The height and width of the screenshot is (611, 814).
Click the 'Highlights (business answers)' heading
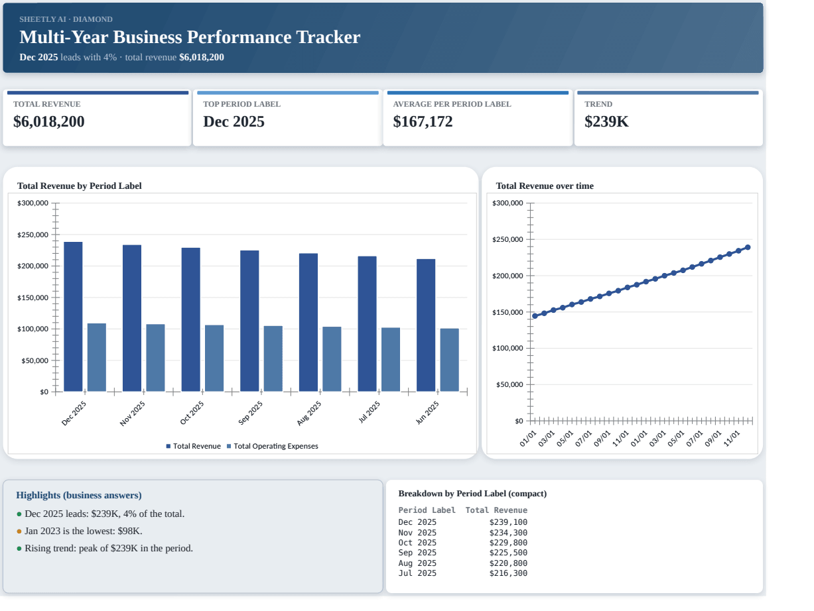tap(79, 496)
